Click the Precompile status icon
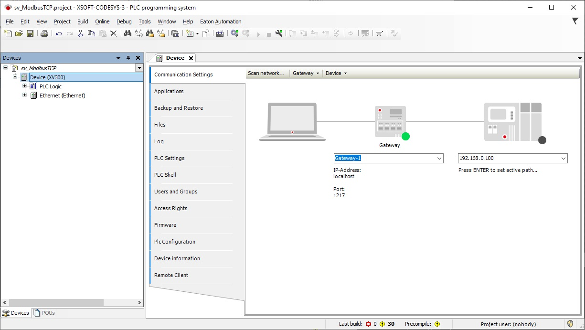585x330 pixels. click(437, 324)
